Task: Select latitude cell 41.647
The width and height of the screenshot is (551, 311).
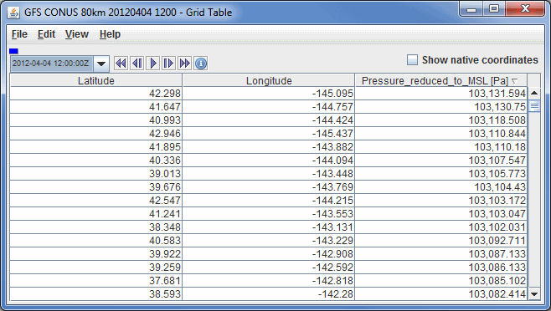Action: (x=96, y=107)
